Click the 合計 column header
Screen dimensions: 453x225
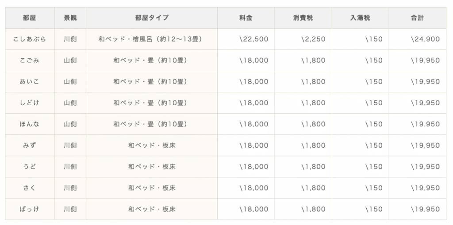pos(417,18)
